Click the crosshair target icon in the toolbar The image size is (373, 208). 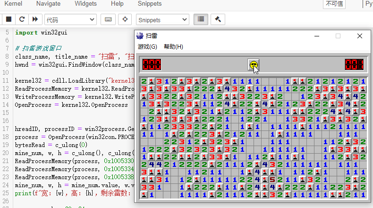tap(125, 19)
